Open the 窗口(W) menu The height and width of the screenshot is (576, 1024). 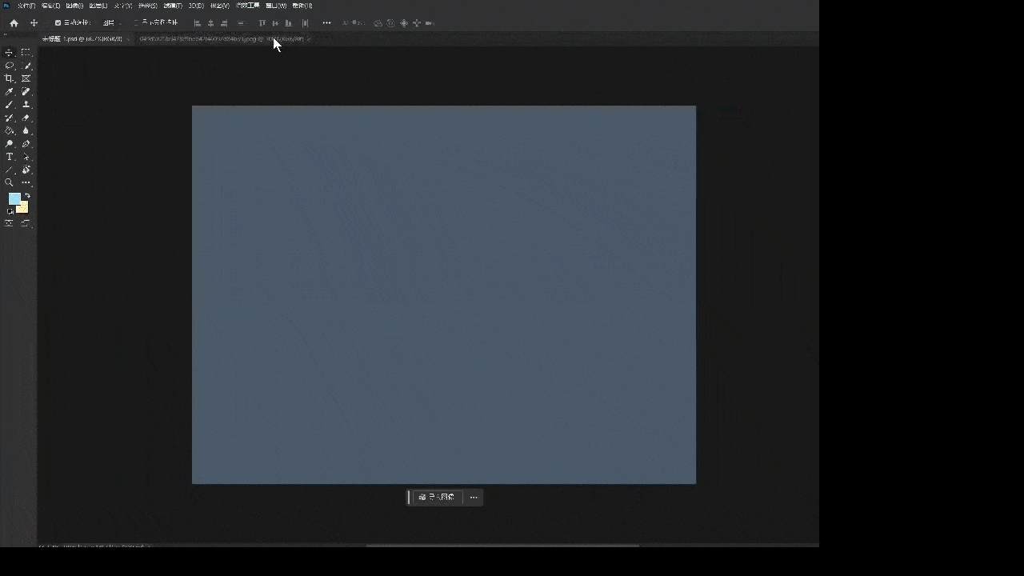pos(276,6)
